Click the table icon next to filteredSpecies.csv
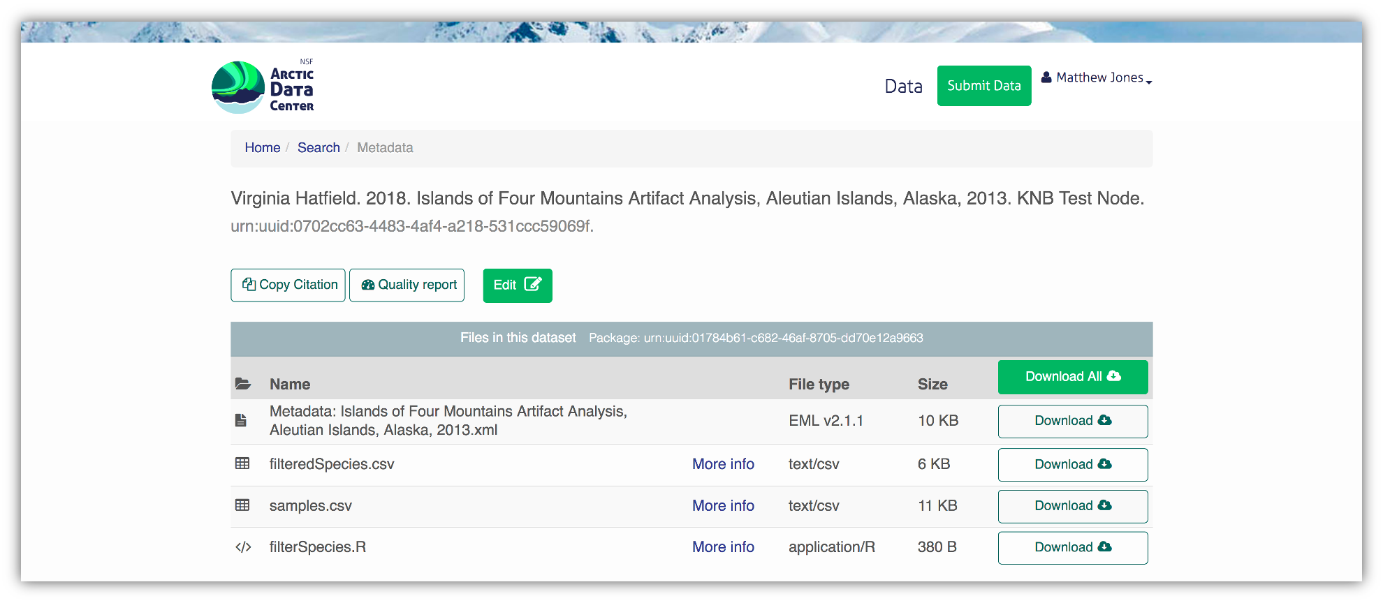Screen dimensions: 1383x603 click(242, 463)
